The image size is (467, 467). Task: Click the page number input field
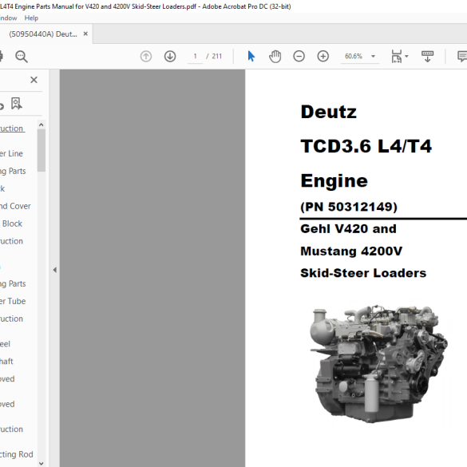195,57
